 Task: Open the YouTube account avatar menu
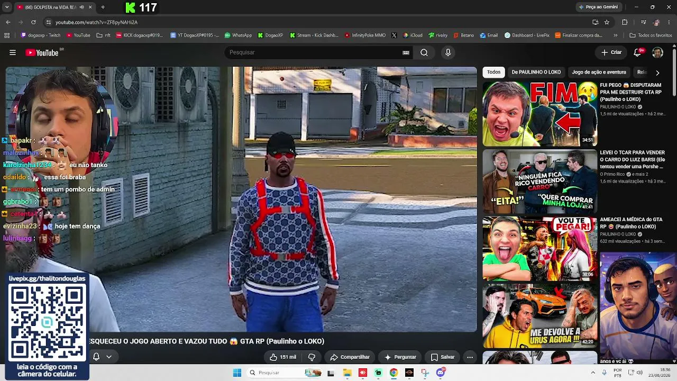(657, 52)
